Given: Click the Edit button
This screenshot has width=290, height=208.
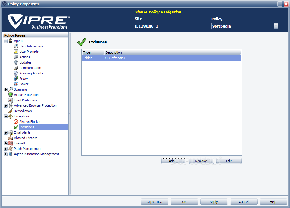Looking at the screenshot, I should [229, 161].
